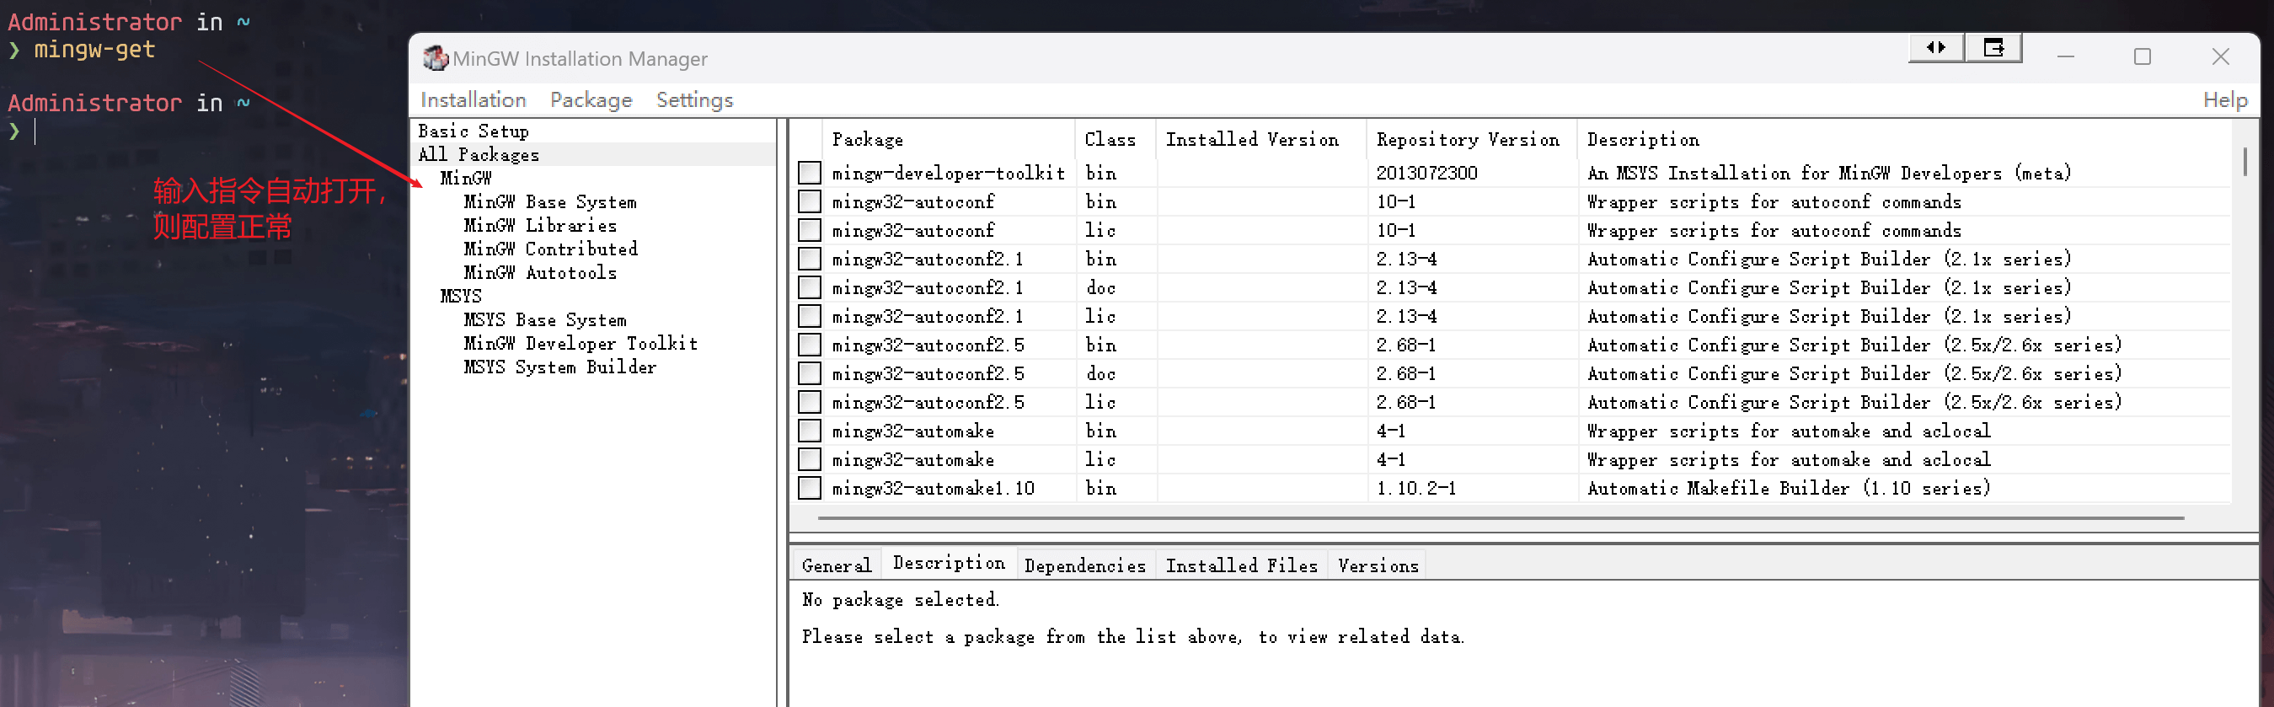Open the Settings menu

tap(695, 99)
